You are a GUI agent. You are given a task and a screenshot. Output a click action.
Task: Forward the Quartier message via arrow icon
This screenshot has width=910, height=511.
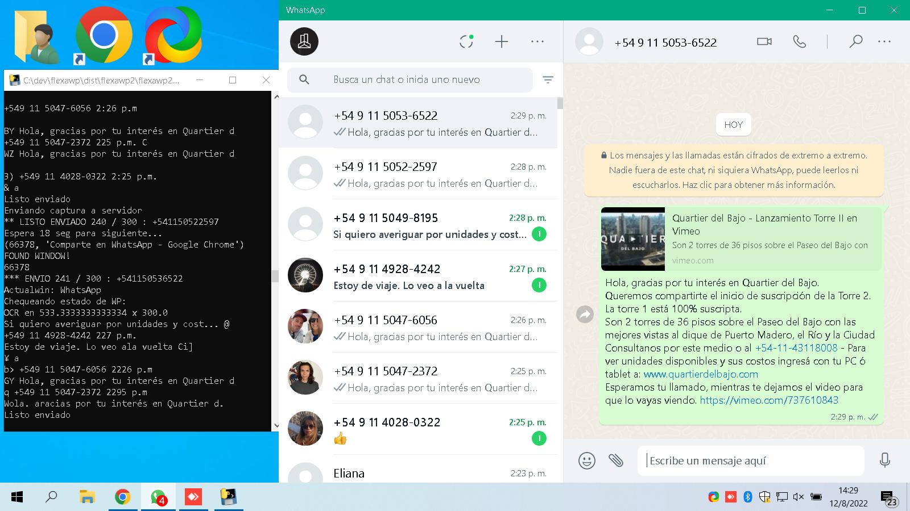click(x=585, y=314)
